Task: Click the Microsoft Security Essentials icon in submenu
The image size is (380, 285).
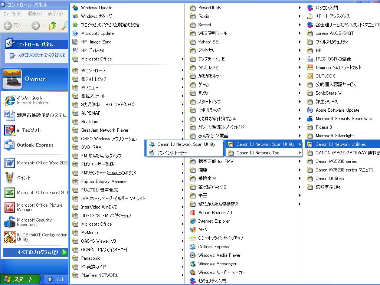Action: click(x=310, y=119)
